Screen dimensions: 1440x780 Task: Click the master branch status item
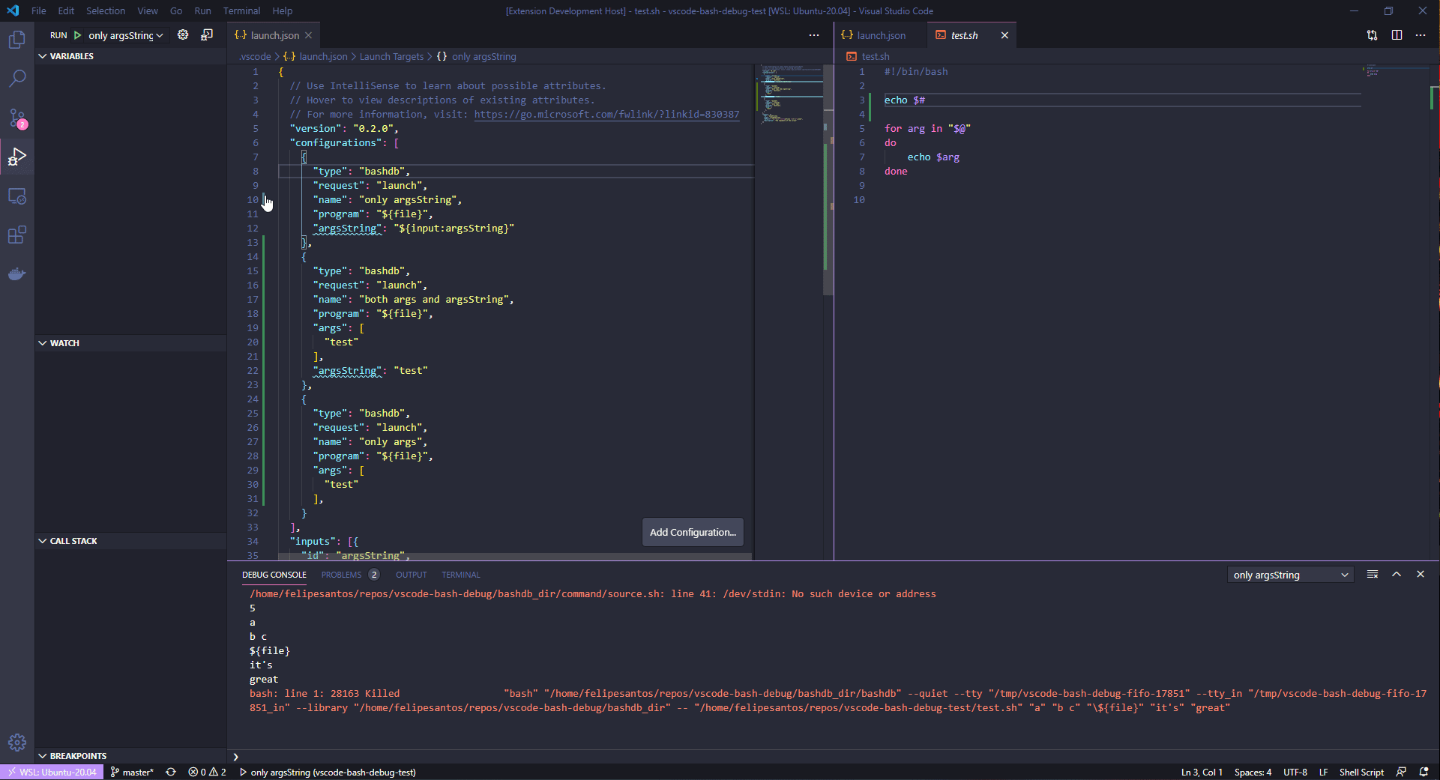[132, 772]
